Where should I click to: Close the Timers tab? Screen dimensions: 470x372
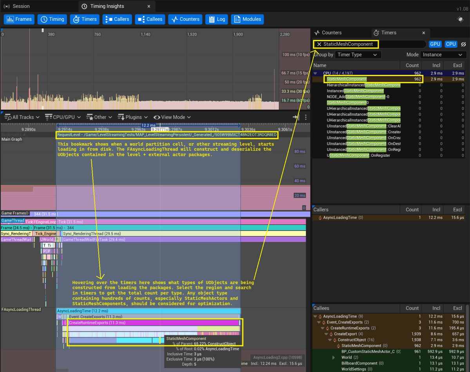tap(423, 33)
